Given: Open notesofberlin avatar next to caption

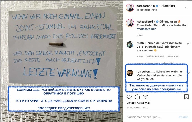Looking at the screenshot, I should 130,23.
